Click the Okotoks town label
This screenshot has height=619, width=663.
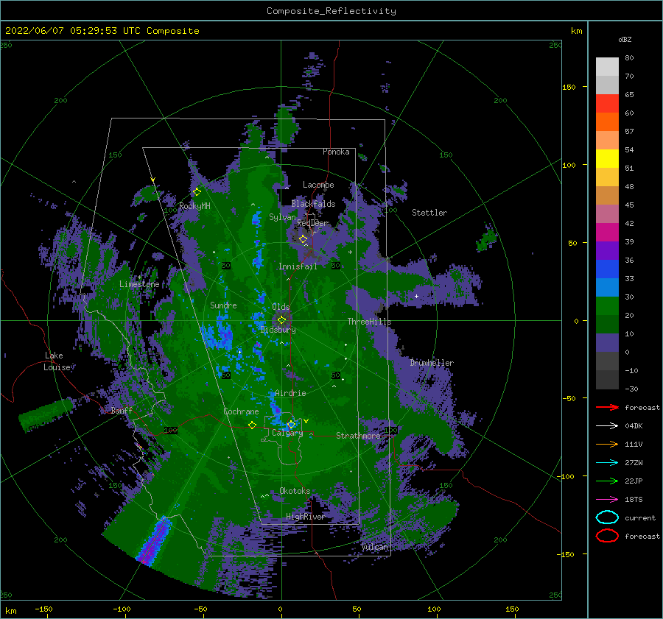pos(295,491)
